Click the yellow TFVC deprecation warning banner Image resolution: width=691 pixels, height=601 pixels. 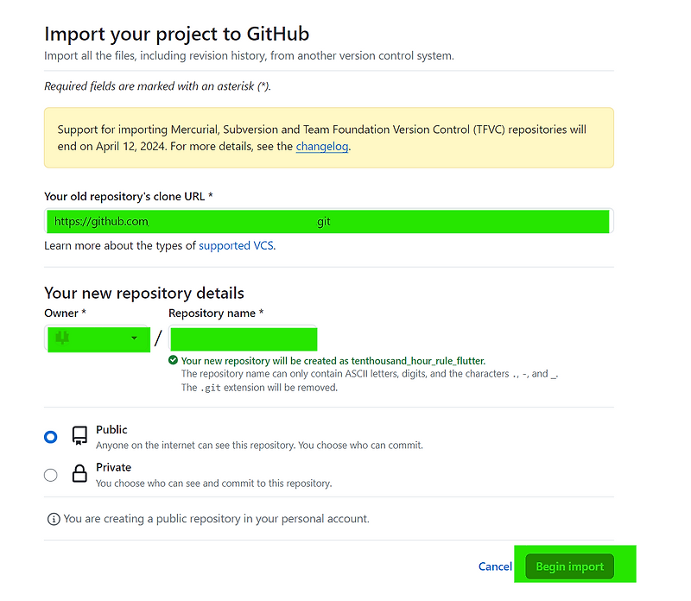click(x=328, y=137)
